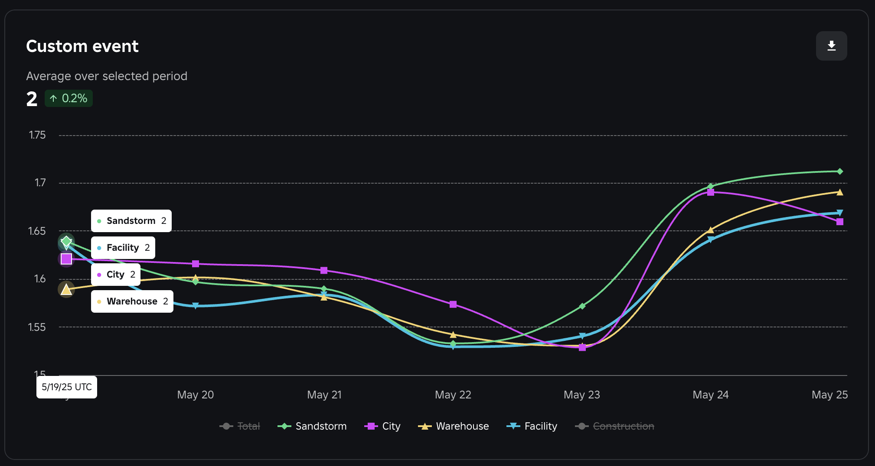Click the Sandstorm data point on May 24
This screenshot has height=466, width=875.
pos(710,186)
